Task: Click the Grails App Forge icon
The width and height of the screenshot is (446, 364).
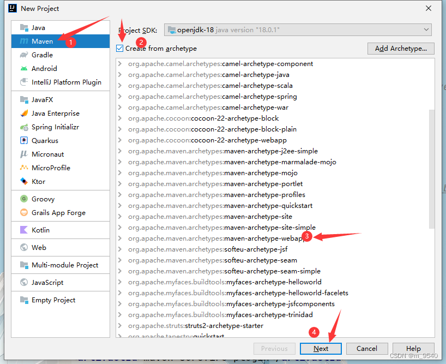Action: pos(24,212)
